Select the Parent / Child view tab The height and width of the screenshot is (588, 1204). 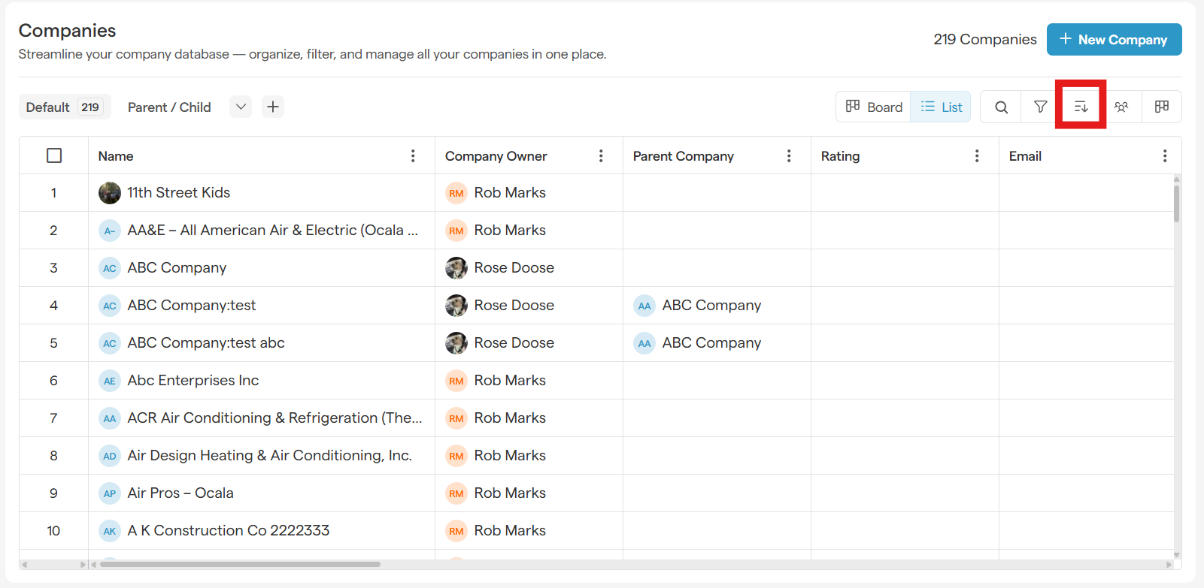click(x=169, y=107)
